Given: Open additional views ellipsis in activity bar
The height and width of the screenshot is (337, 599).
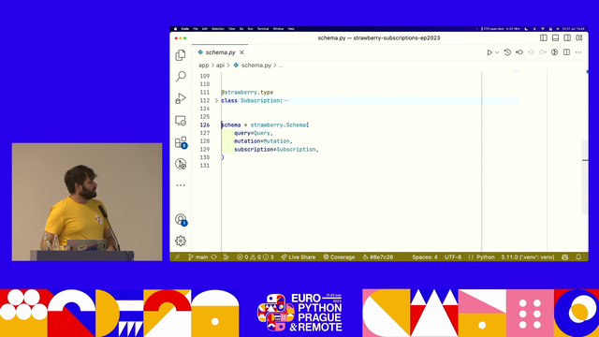Looking at the screenshot, I should coord(181,185).
